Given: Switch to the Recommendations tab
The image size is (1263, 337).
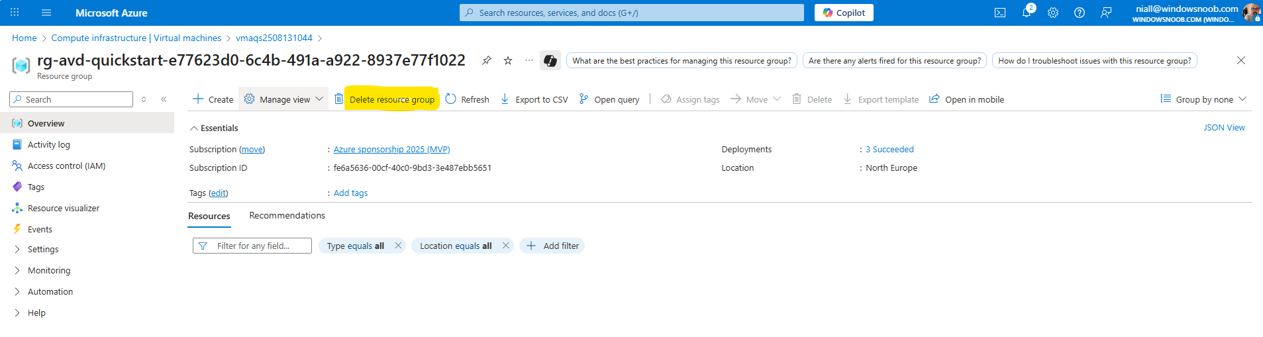Looking at the screenshot, I should (287, 216).
